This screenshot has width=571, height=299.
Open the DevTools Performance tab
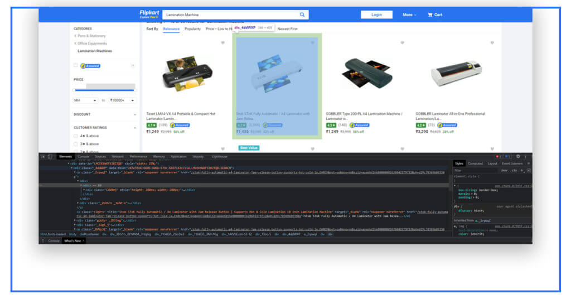coord(138,157)
